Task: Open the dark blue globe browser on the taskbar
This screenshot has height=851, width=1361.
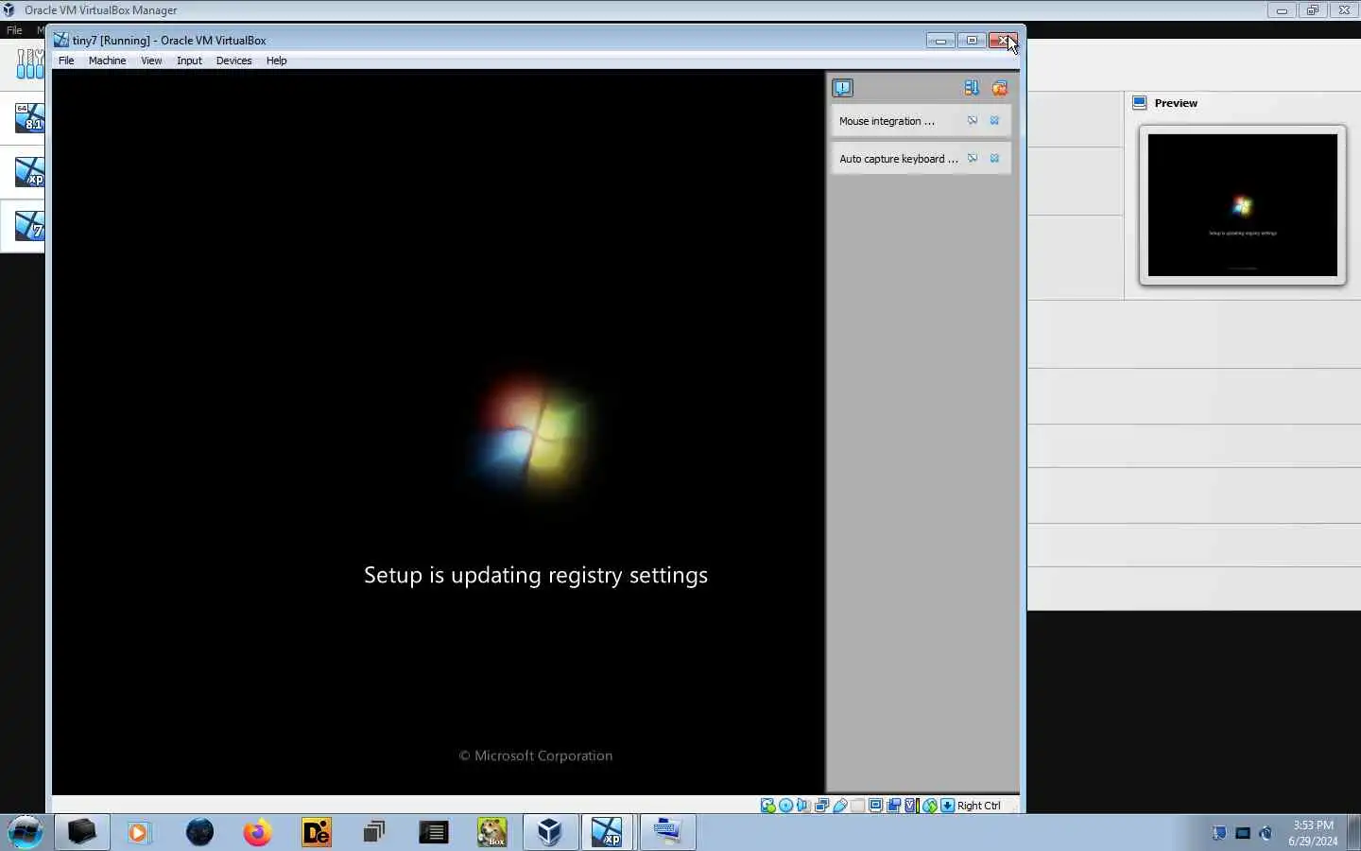Action: [x=199, y=832]
